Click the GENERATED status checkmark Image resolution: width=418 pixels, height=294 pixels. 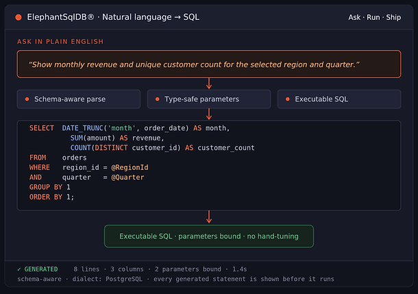(x=19, y=269)
